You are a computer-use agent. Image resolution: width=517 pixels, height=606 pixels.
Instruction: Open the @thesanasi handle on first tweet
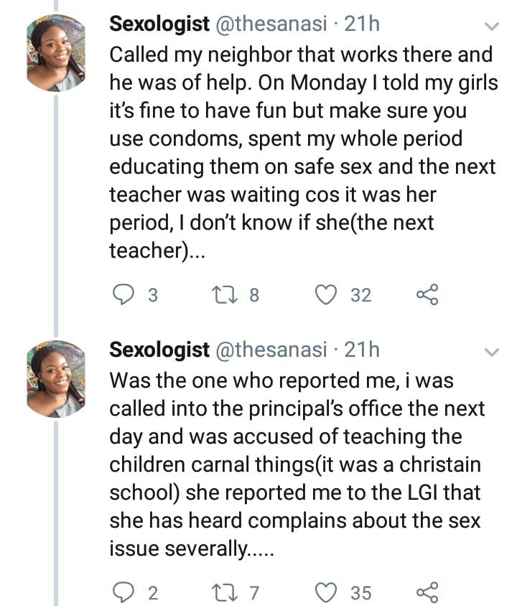tap(271, 24)
